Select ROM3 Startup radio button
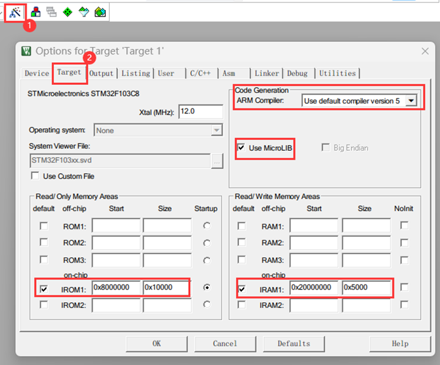The height and width of the screenshot is (365, 440). (207, 260)
